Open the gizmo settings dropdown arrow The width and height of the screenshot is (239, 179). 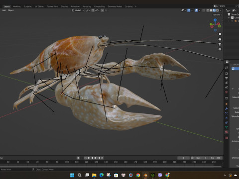coord(192,10)
